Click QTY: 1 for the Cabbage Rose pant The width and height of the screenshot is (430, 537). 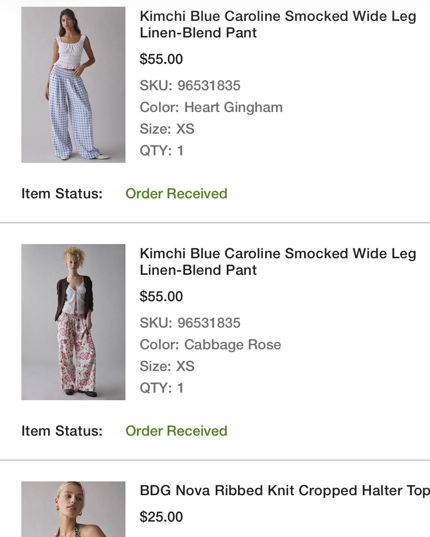pos(162,388)
